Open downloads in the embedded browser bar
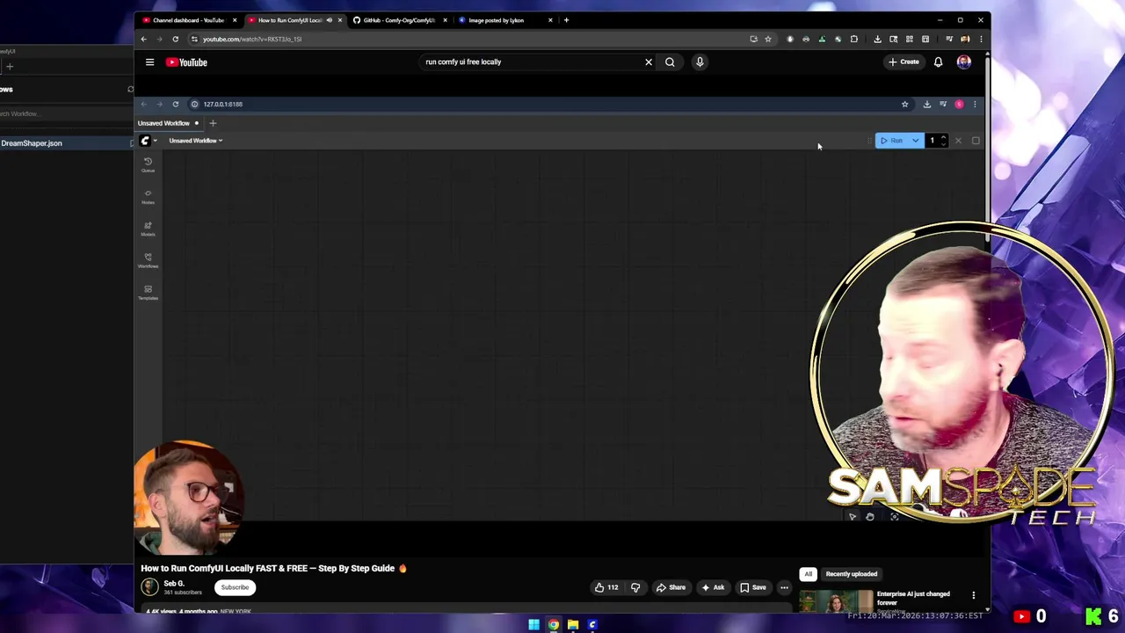The image size is (1125, 633). coord(926,104)
